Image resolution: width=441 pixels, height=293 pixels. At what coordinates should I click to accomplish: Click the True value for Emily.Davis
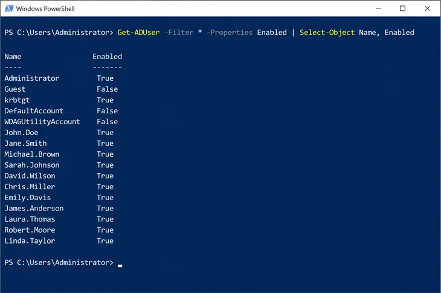tap(105, 198)
